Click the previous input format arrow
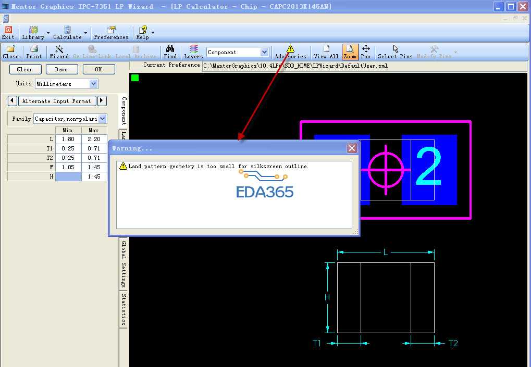The image size is (531, 367). (x=12, y=101)
